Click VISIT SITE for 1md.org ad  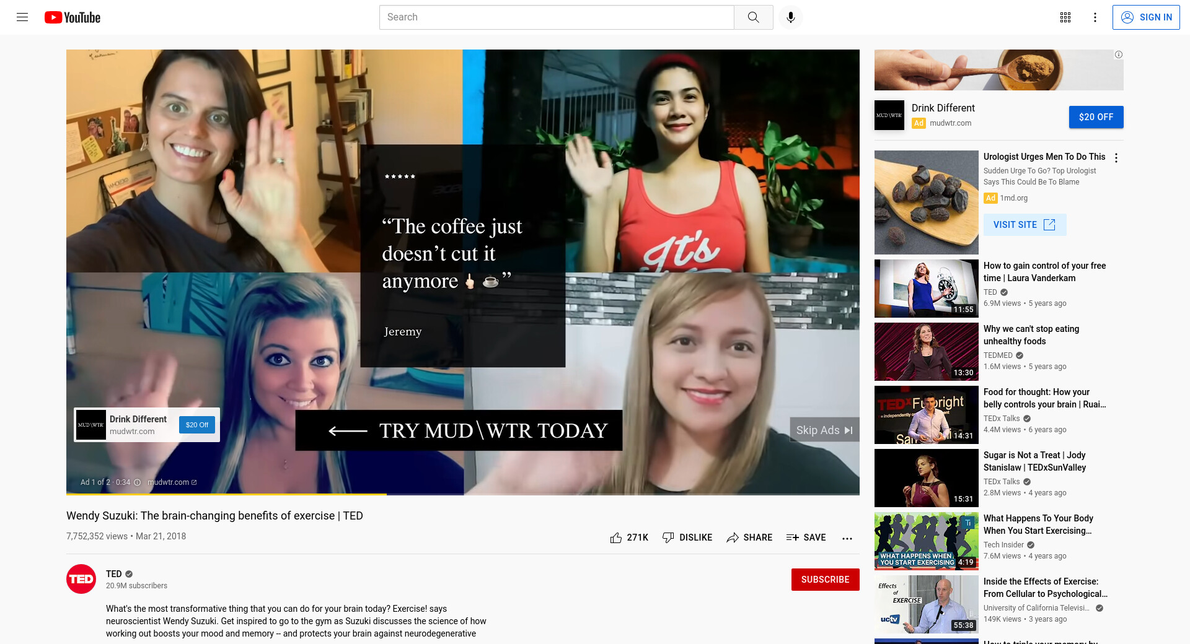coord(1025,225)
